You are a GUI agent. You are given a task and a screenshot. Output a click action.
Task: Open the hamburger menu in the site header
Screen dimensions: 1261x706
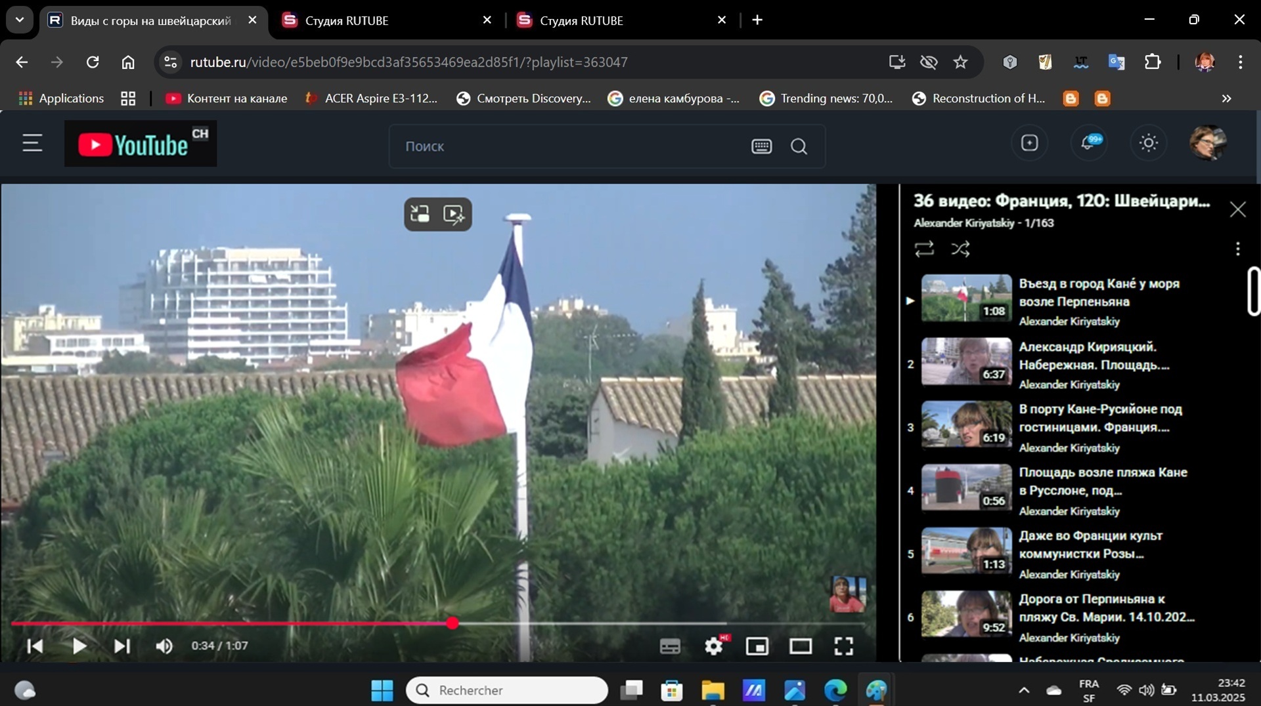tap(32, 143)
